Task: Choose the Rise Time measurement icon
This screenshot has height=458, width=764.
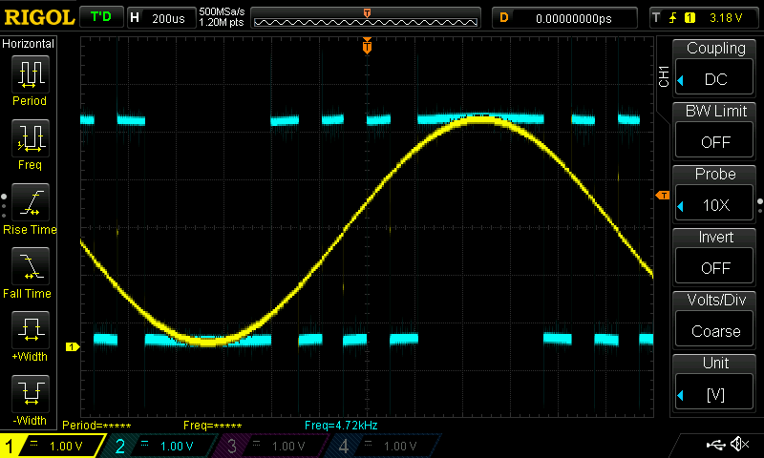Action: point(30,203)
